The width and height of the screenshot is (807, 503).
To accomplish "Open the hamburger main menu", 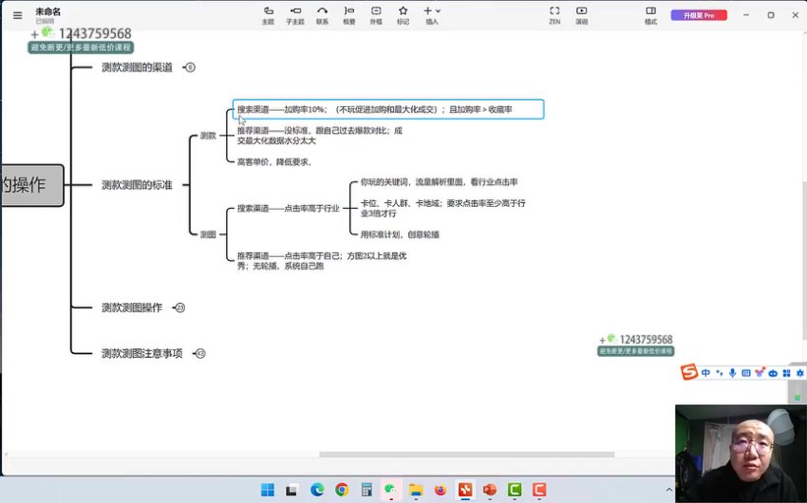I will pyautogui.click(x=17, y=15).
